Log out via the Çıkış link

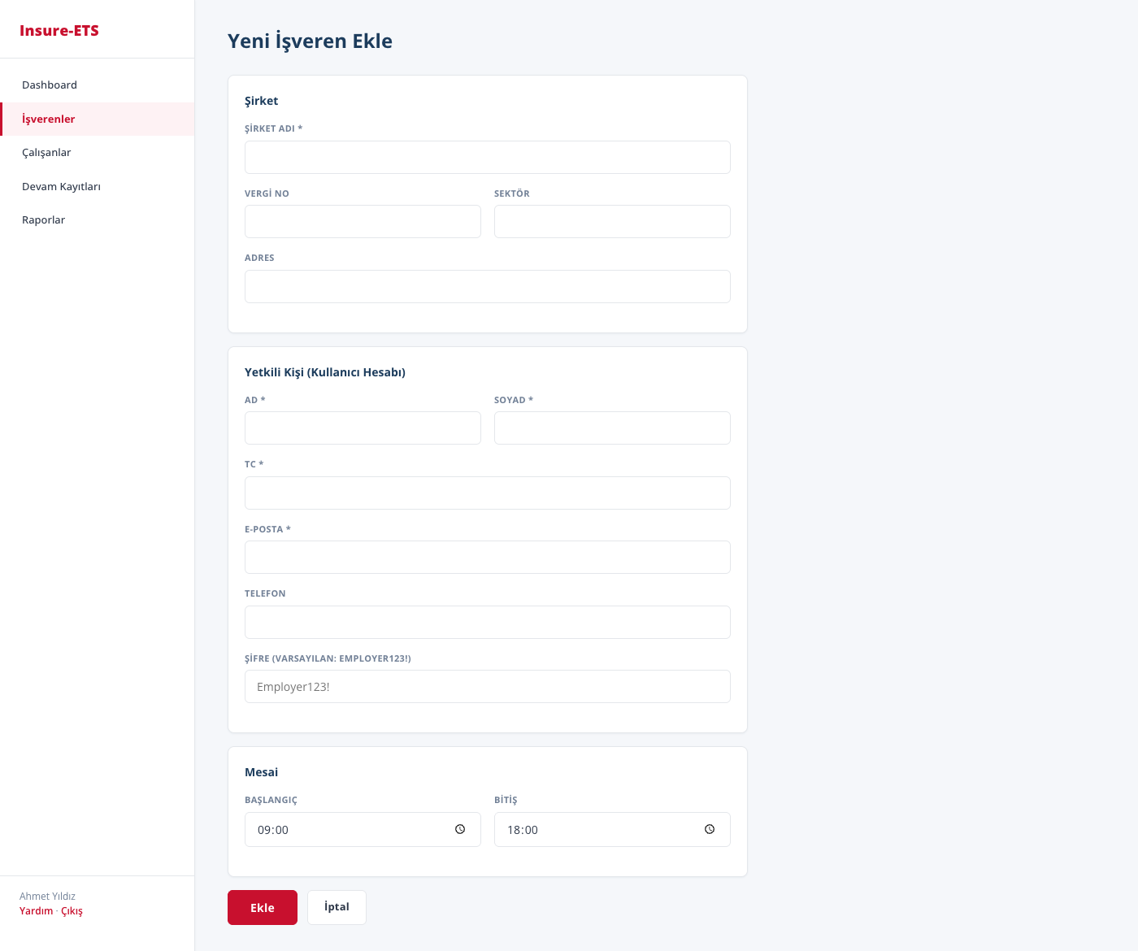tap(72, 911)
